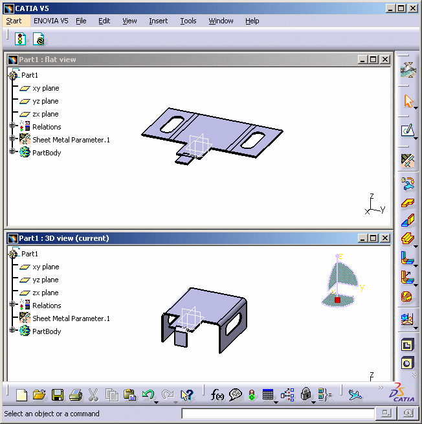This screenshot has height=424, width=422.
Task: Expand Sheet Metal Parameter.1 in flat view
Action: tap(12, 140)
